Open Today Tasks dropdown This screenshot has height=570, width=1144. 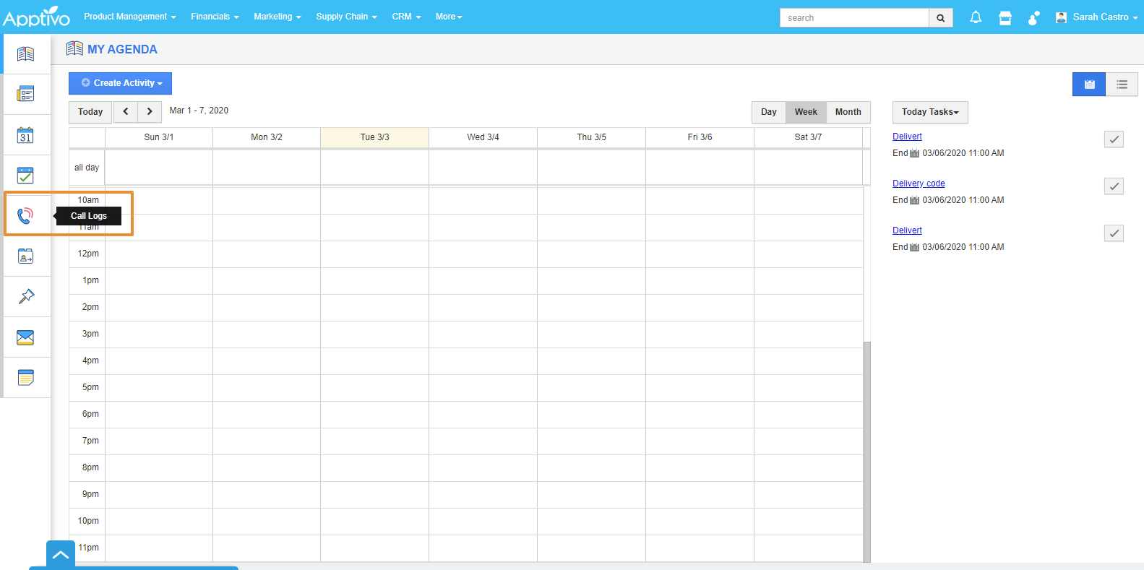930,112
